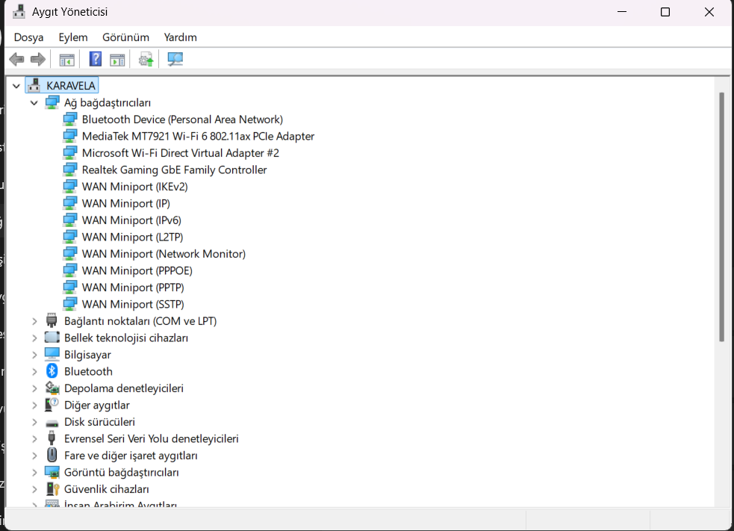Select WAN Miniport (IPv6)
734x531 pixels.
131,220
